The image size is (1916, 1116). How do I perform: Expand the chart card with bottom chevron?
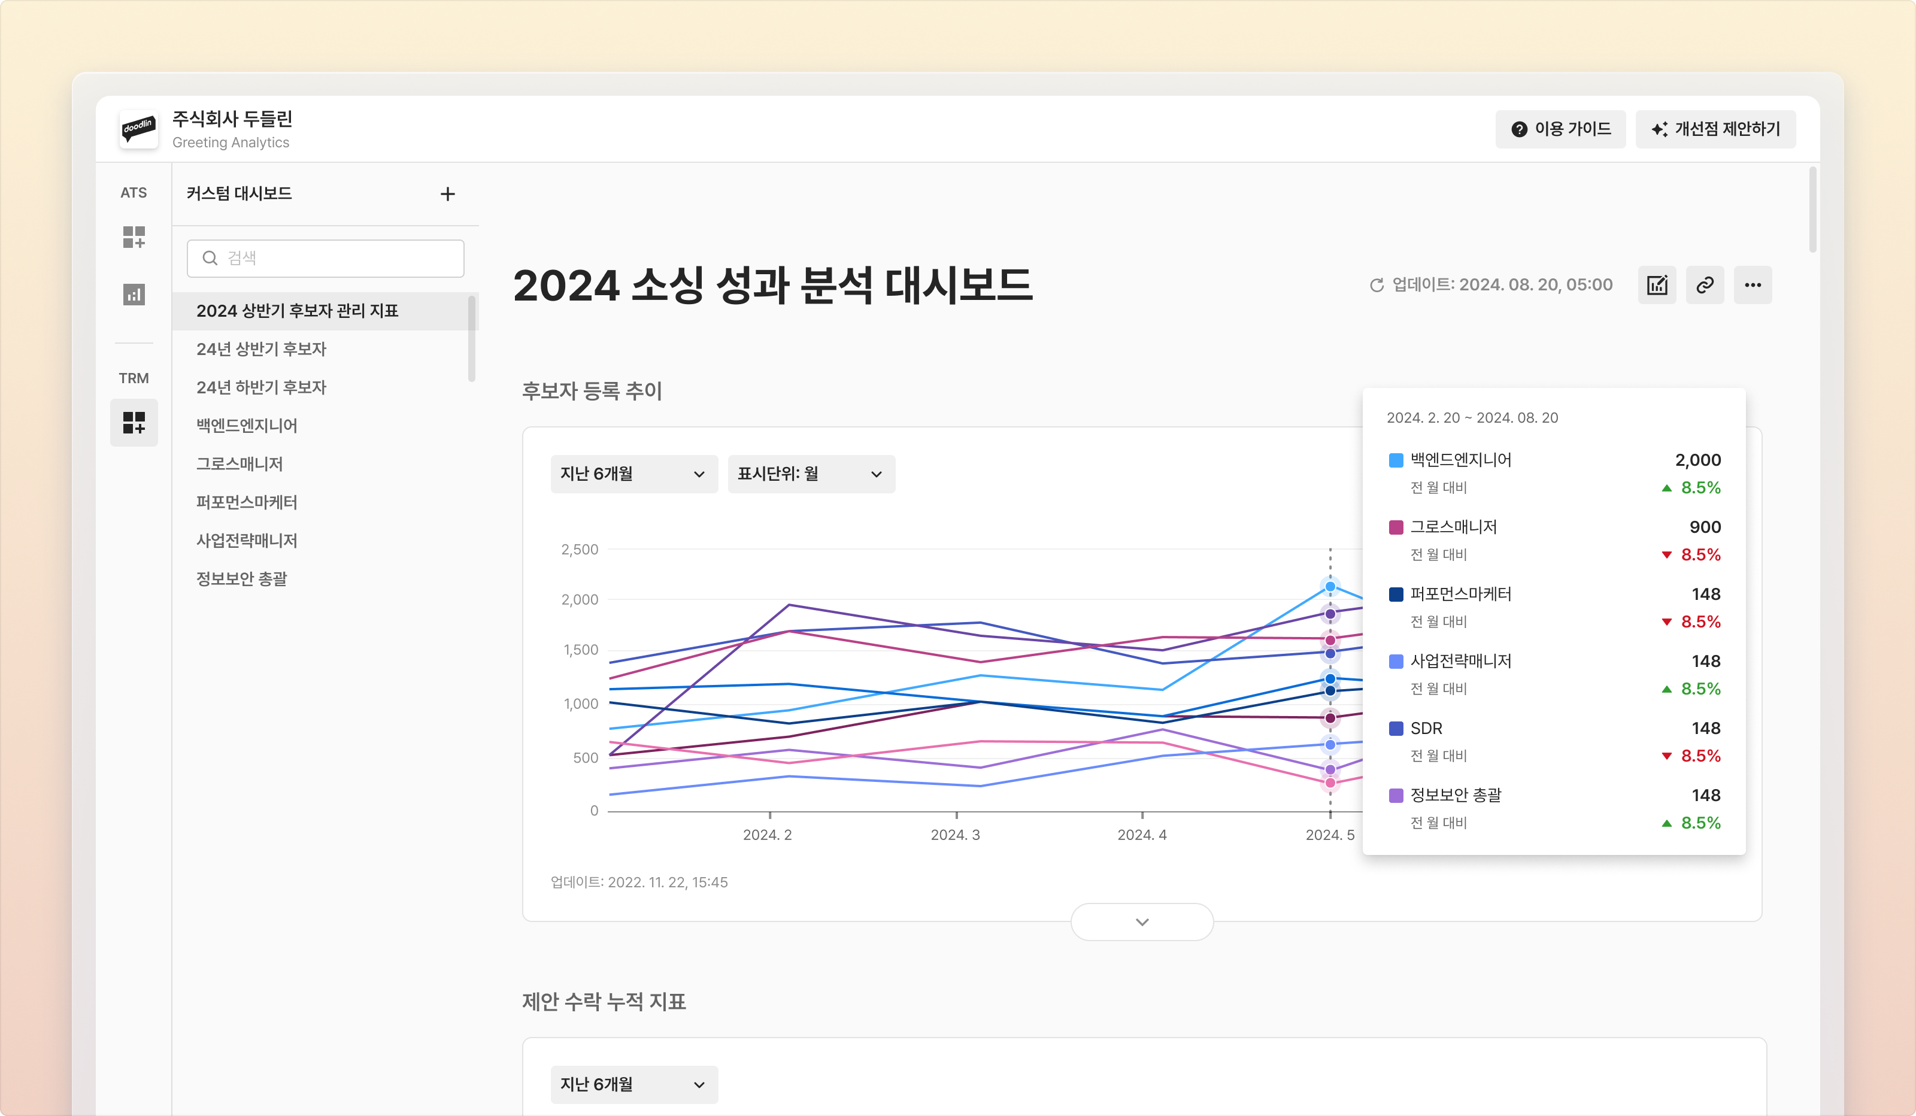tap(1141, 922)
